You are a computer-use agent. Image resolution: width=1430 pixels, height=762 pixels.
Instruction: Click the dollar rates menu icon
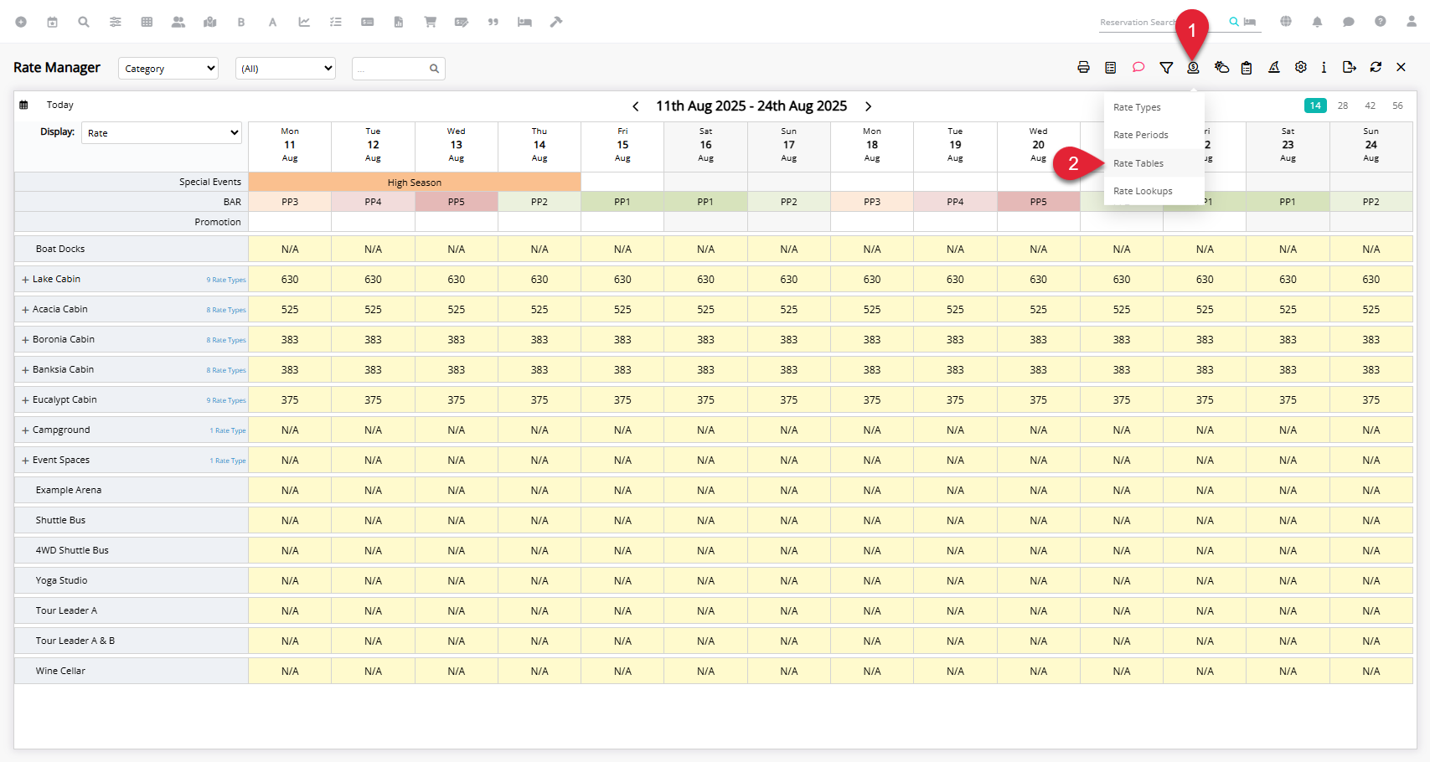point(1193,67)
